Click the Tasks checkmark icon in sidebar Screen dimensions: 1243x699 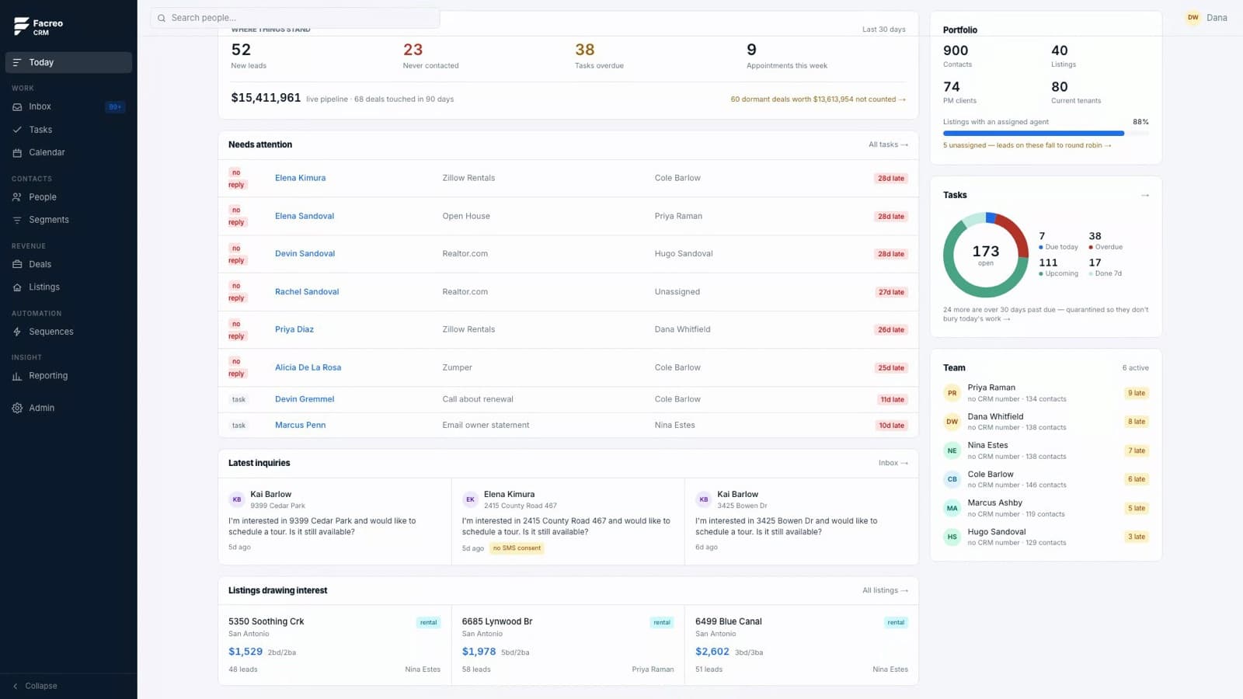(17, 130)
